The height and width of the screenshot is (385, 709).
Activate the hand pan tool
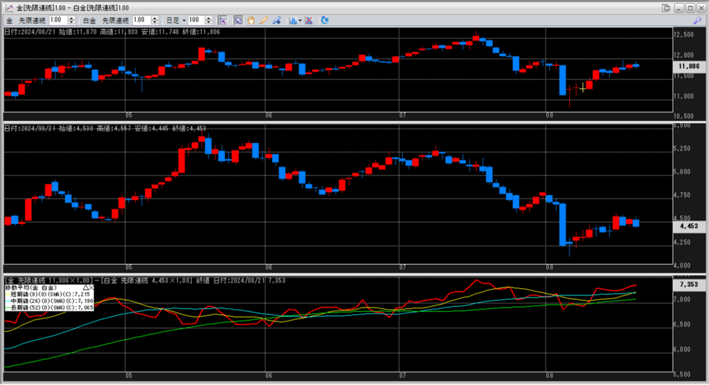pyautogui.click(x=251, y=20)
